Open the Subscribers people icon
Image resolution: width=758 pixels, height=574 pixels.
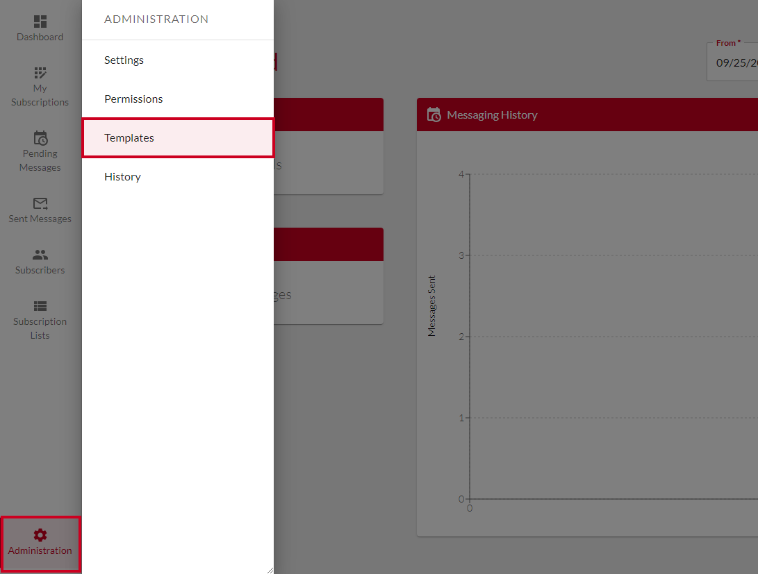pyautogui.click(x=40, y=255)
